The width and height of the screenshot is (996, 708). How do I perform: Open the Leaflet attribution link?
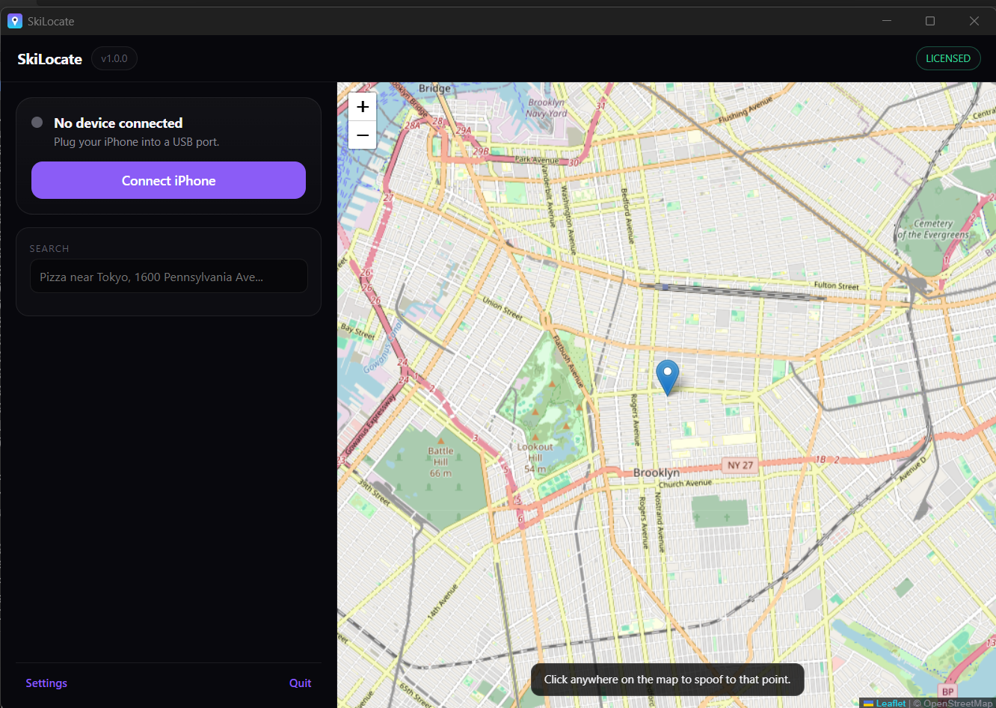[890, 703]
